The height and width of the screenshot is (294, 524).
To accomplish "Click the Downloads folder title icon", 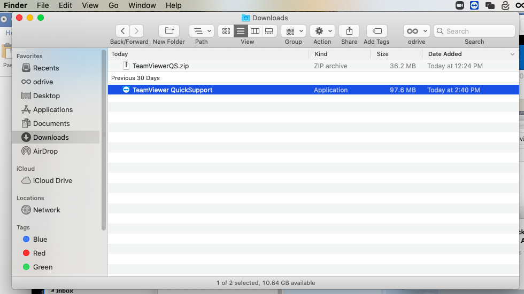I will (x=245, y=18).
